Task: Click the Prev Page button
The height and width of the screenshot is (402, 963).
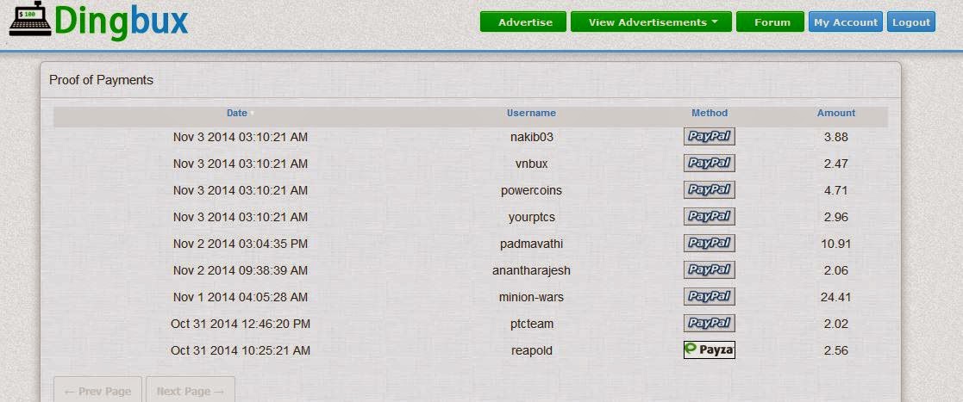Action: pyautogui.click(x=97, y=390)
